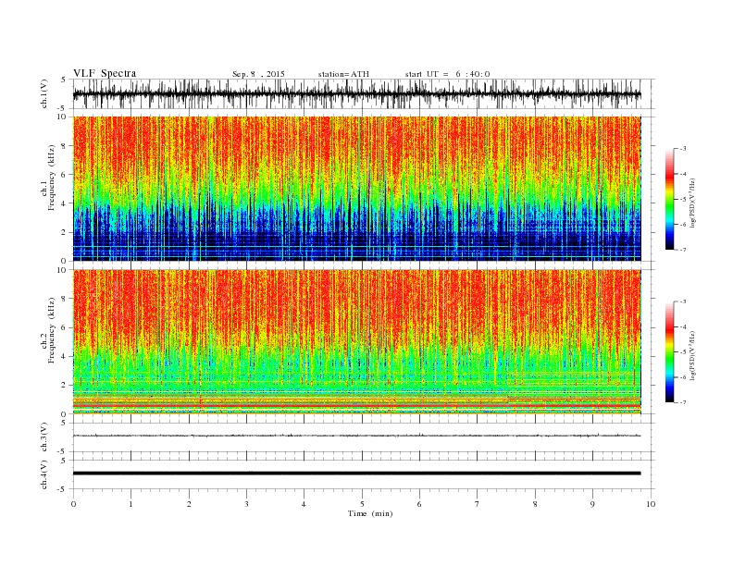The image size is (733, 566).
Task: Click the 'ch.3(V)' axis label
Action: pos(44,437)
